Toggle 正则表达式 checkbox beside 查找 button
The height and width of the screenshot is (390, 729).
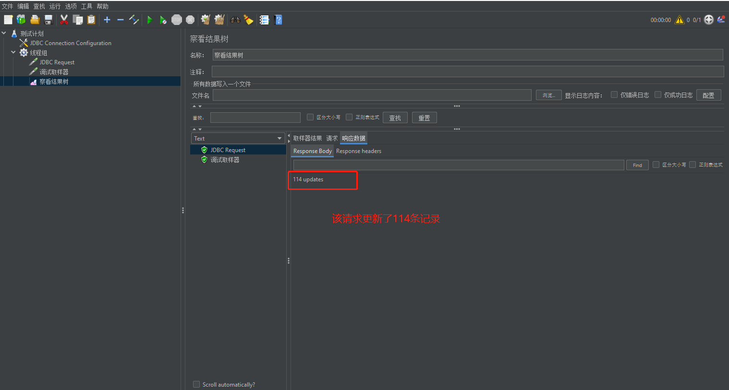[x=349, y=117]
